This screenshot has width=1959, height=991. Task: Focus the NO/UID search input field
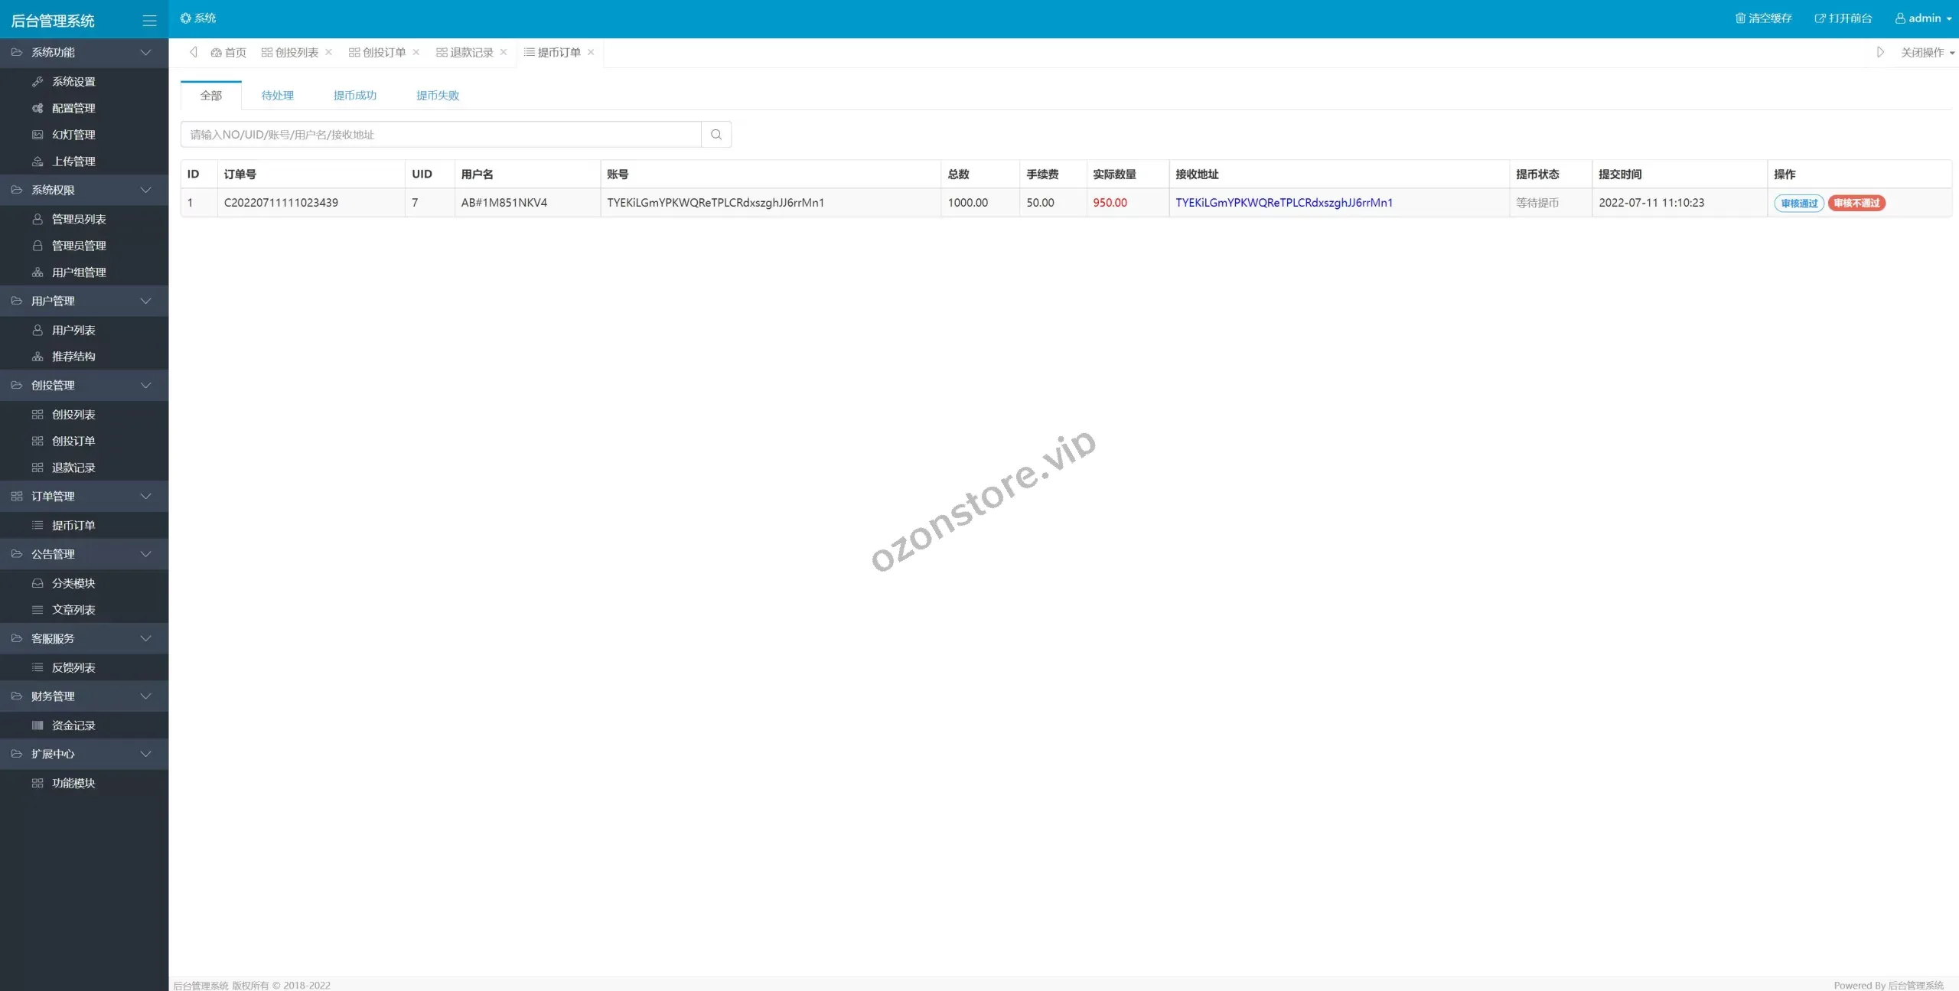[x=441, y=135]
